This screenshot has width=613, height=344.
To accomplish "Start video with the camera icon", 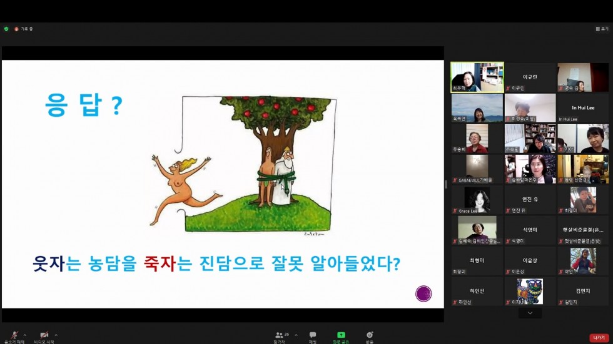I will click(x=44, y=335).
